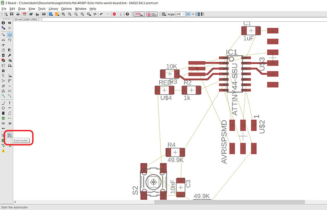Activate the Group selection tool
Screen dimensions: 327x210
pos(3,35)
